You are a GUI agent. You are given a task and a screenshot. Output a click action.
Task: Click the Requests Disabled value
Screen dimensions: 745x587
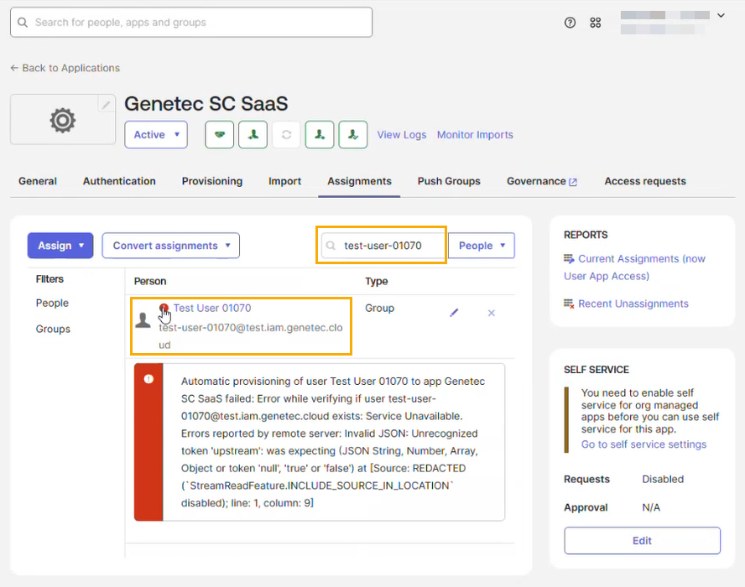coord(663,479)
